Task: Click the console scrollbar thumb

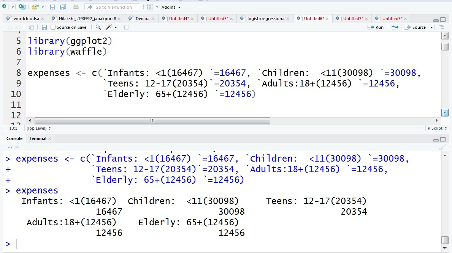Action: (x=445, y=240)
